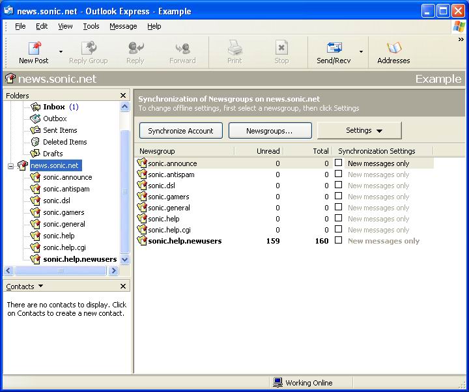Screen dimensions: 469x392
Task: Open the Message menu
Action: [x=123, y=26]
